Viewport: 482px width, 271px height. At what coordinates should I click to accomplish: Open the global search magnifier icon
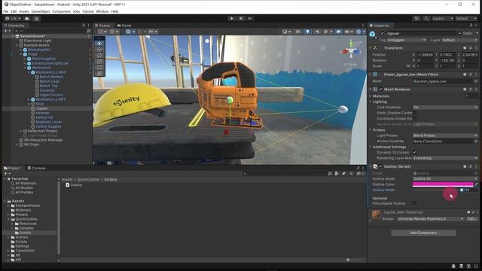[x=426, y=18]
